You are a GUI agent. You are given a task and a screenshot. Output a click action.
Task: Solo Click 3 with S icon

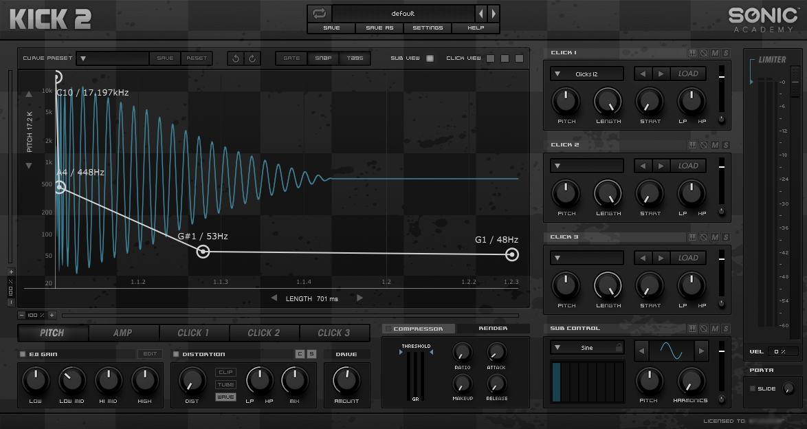click(726, 237)
